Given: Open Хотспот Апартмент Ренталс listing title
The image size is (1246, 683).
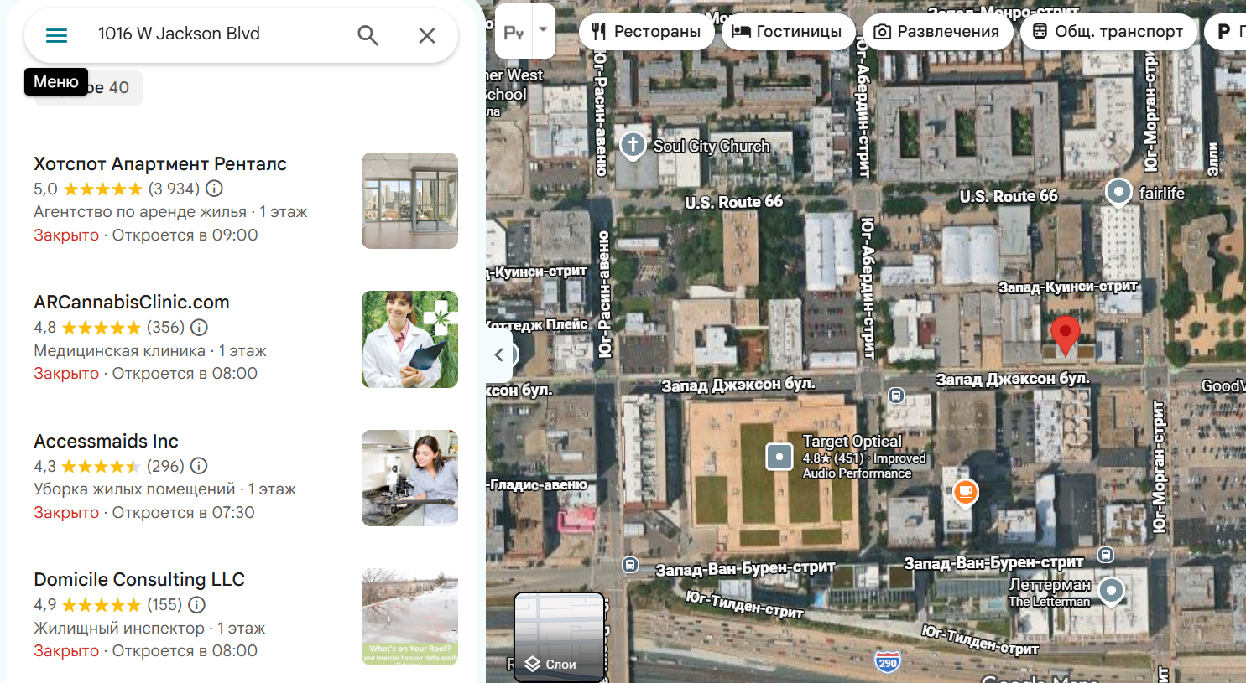Looking at the screenshot, I should pos(160,163).
